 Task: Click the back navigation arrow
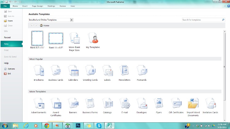32,25
